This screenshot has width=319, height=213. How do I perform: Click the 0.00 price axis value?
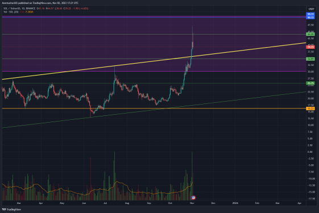tap(310, 152)
